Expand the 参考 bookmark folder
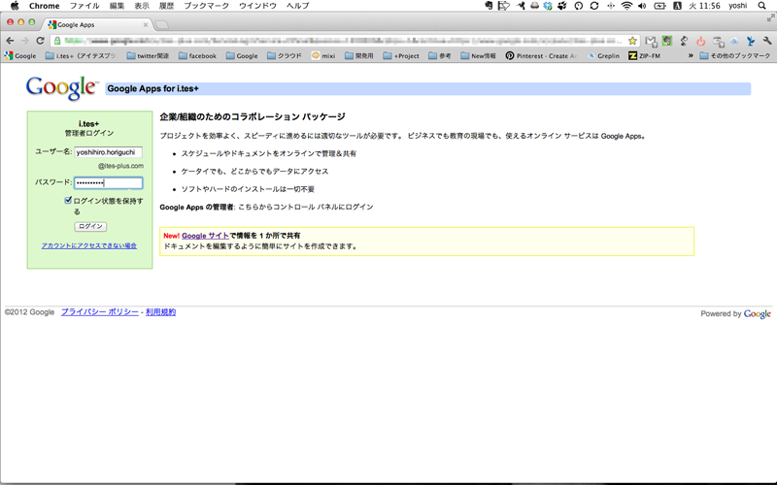This screenshot has height=485, width=777. point(440,56)
